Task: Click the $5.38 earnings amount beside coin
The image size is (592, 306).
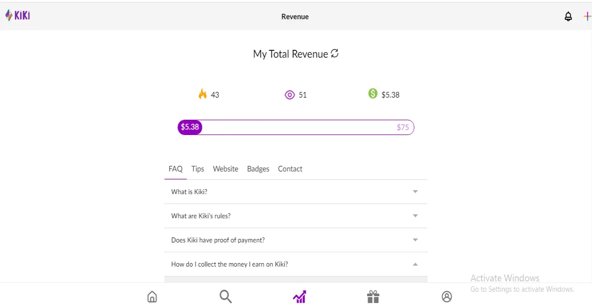Action: point(390,95)
